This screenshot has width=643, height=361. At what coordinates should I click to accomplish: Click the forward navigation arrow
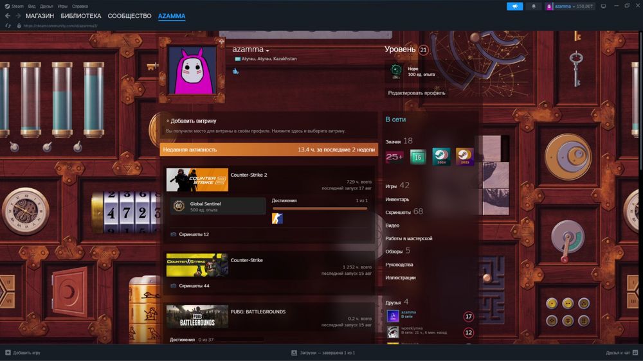(18, 15)
